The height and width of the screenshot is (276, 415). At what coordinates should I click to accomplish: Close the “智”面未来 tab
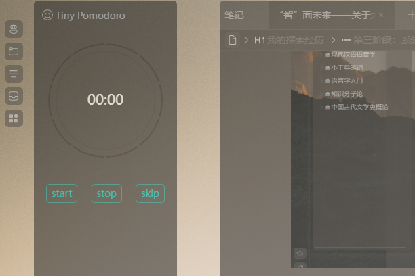pos(381,15)
